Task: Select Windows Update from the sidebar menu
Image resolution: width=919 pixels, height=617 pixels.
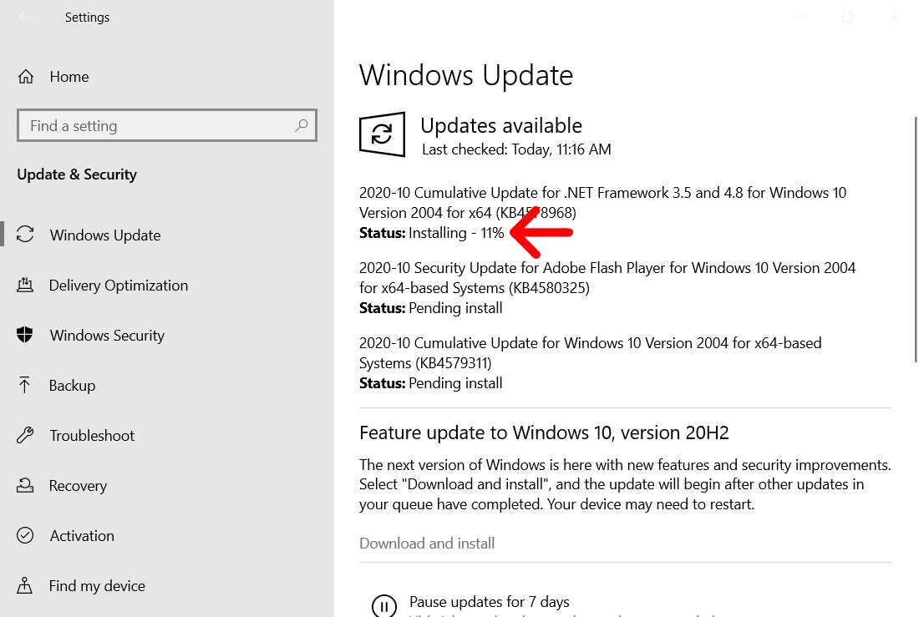Action: (105, 235)
